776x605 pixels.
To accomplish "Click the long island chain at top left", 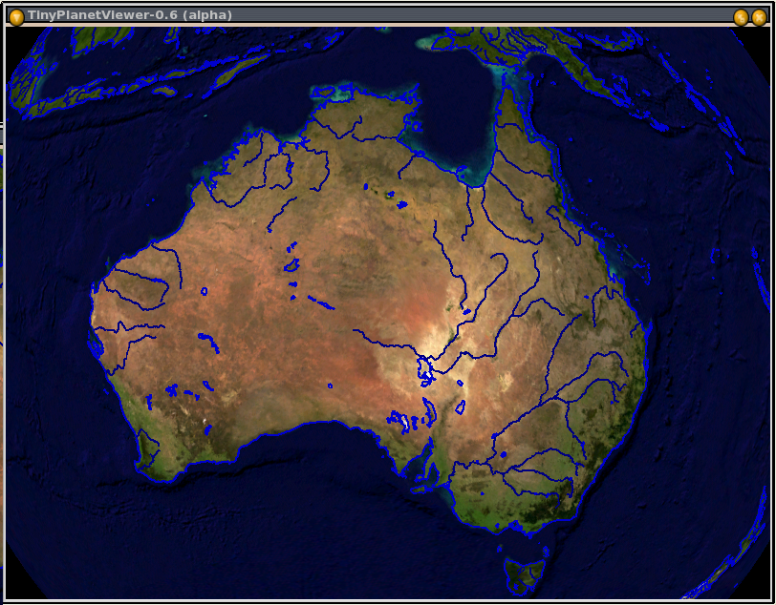I will (143, 81).
